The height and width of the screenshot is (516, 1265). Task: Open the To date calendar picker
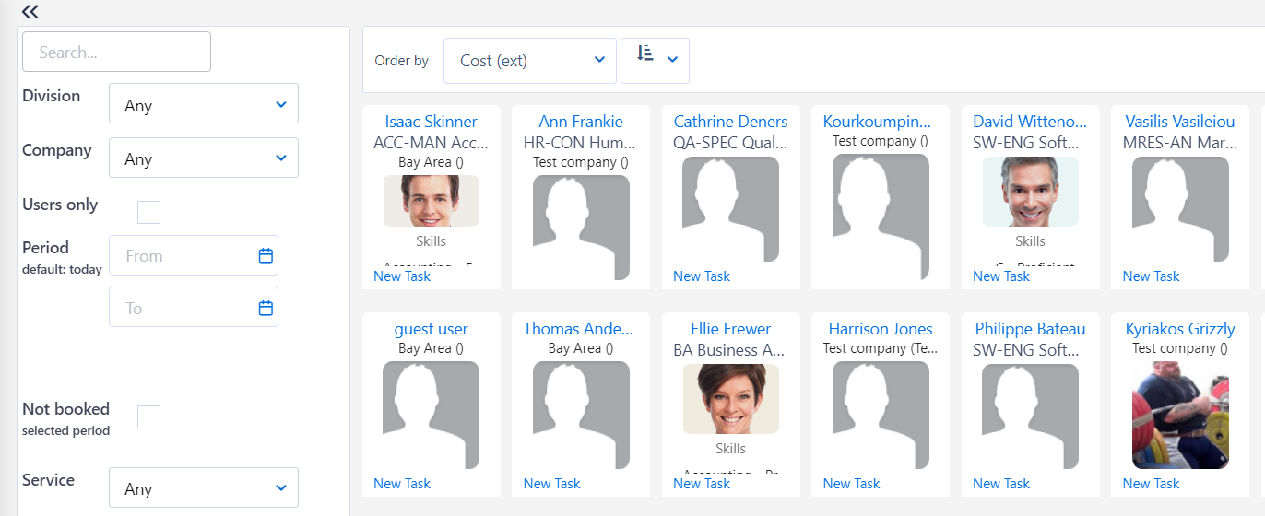click(266, 308)
